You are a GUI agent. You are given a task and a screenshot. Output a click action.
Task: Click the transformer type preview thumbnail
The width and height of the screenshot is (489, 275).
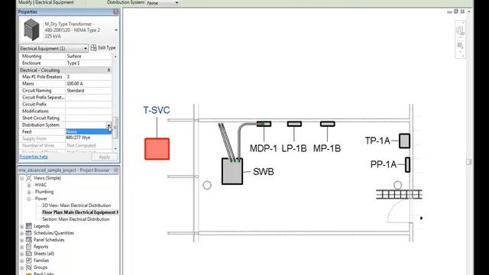pyautogui.click(x=31, y=30)
